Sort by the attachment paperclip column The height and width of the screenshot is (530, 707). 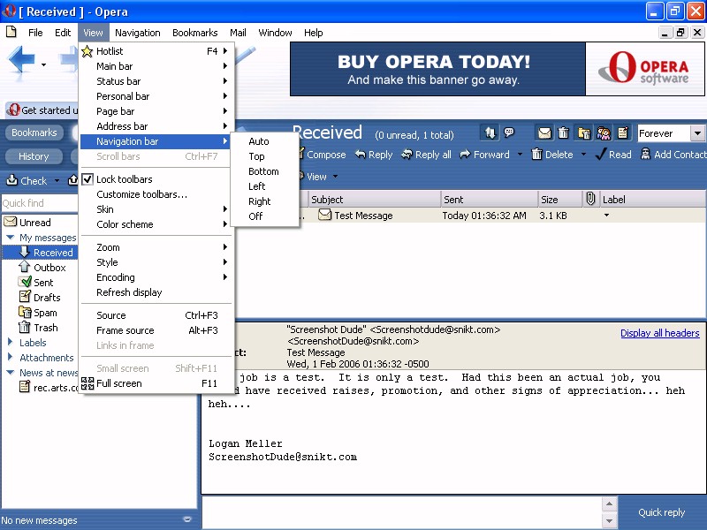[590, 200]
